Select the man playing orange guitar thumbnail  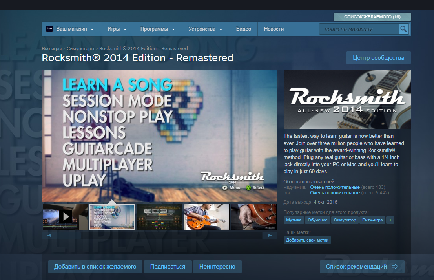206,217
